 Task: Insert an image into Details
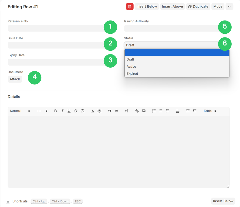coord(143,111)
